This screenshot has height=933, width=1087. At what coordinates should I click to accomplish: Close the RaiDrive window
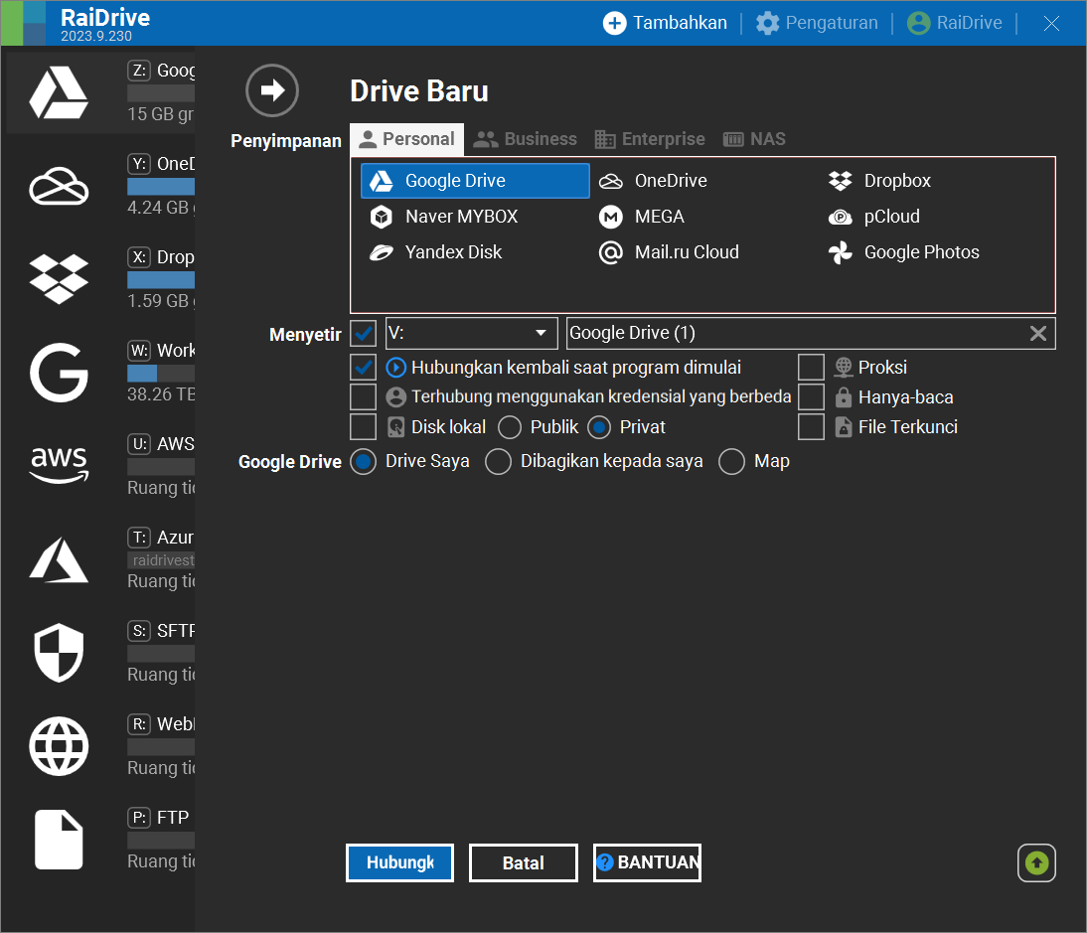click(x=1051, y=24)
